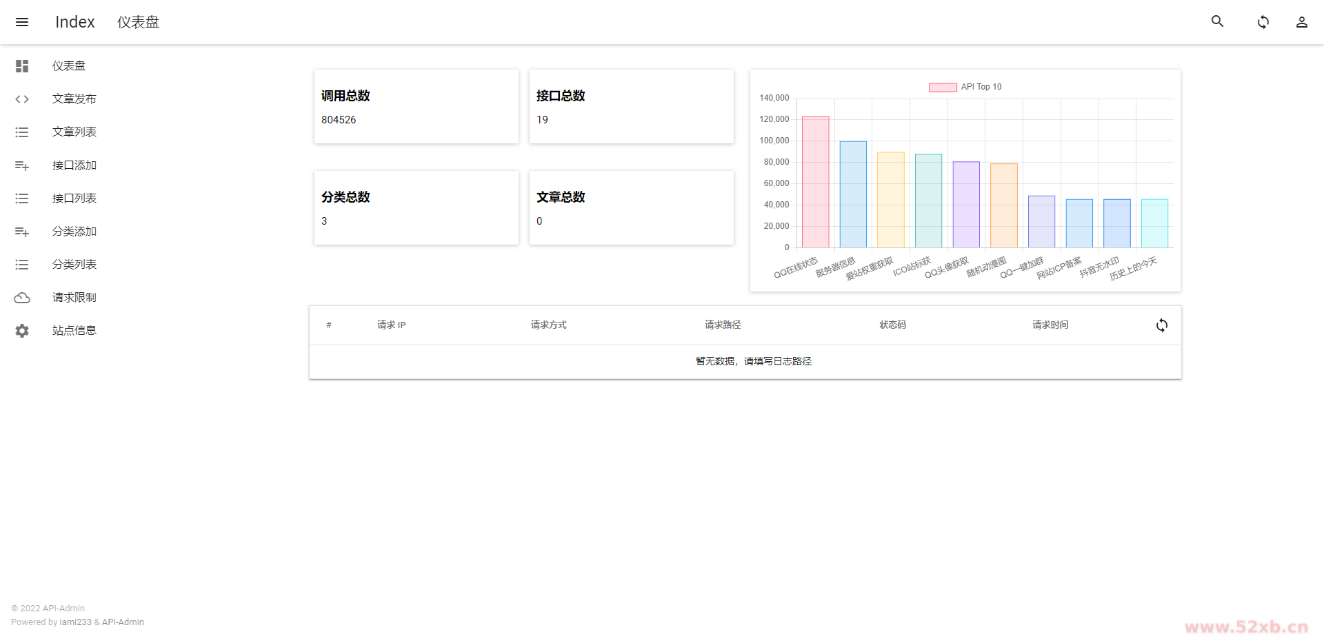Click the Index title in header
1324x643 pixels.
tap(74, 22)
